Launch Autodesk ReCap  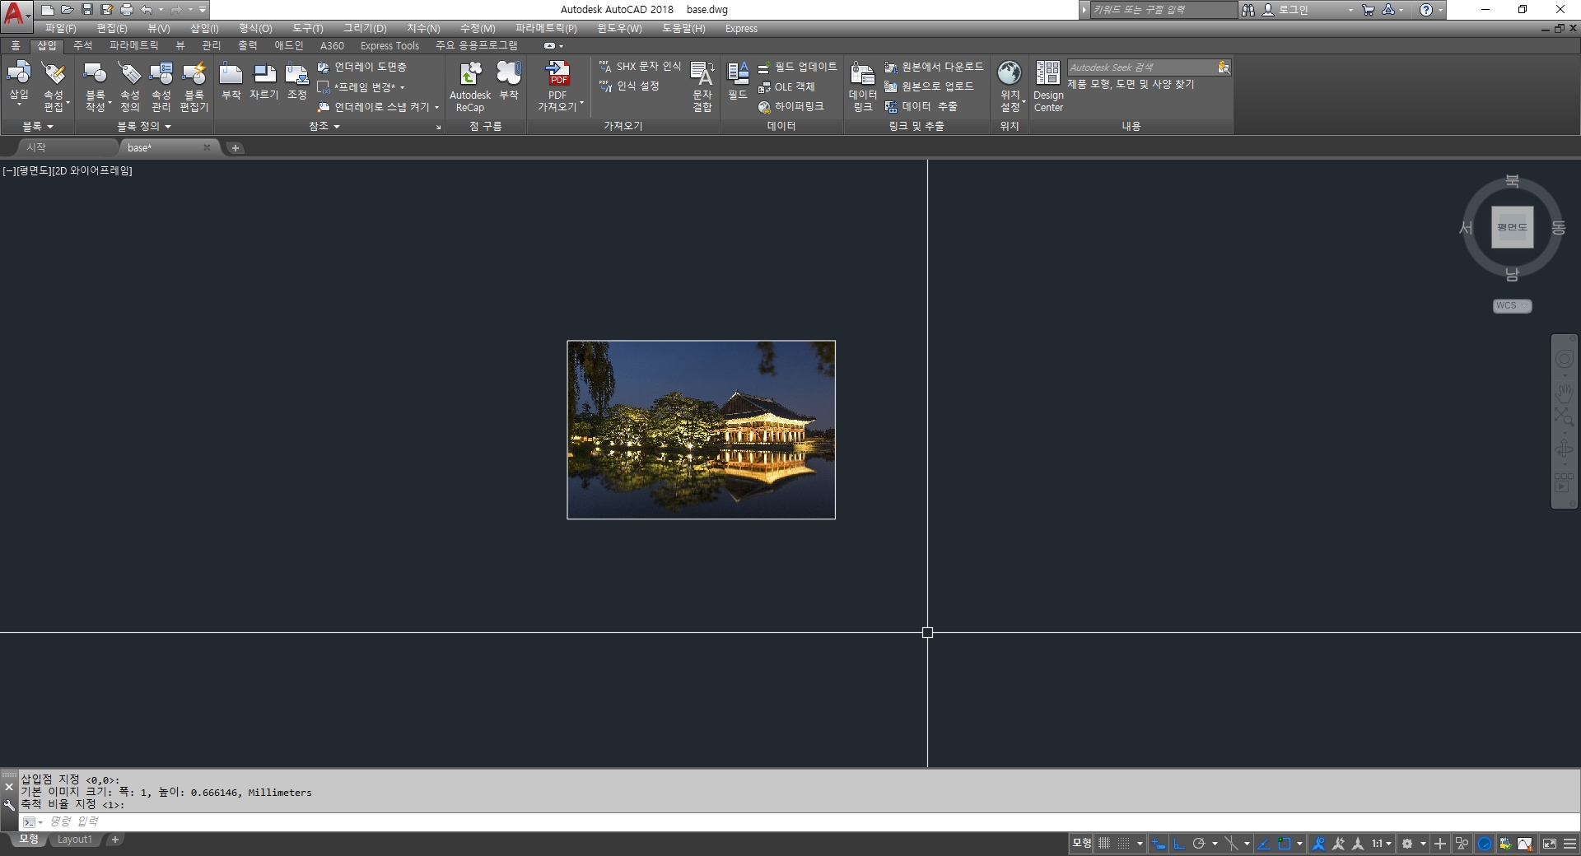(x=470, y=86)
